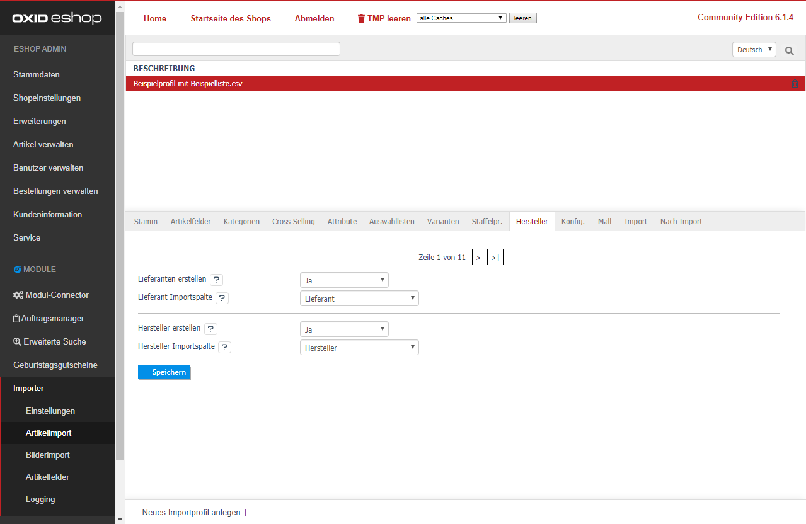Viewport: 806px width, 524px height.
Task: Open the Lieferanten erstellen dropdown
Action: pyautogui.click(x=344, y=280)
